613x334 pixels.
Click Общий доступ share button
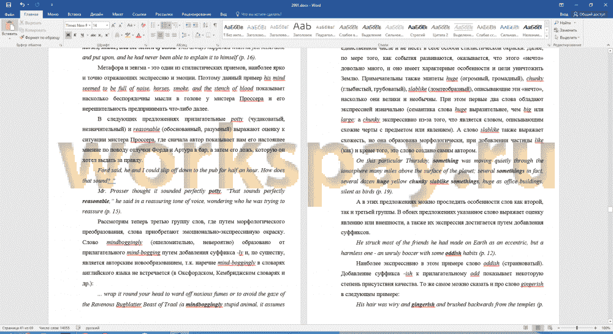(589, 15)
